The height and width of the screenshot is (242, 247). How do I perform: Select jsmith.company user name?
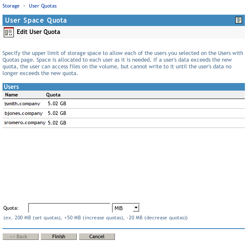pyautogui.click(x=22, y=104)
